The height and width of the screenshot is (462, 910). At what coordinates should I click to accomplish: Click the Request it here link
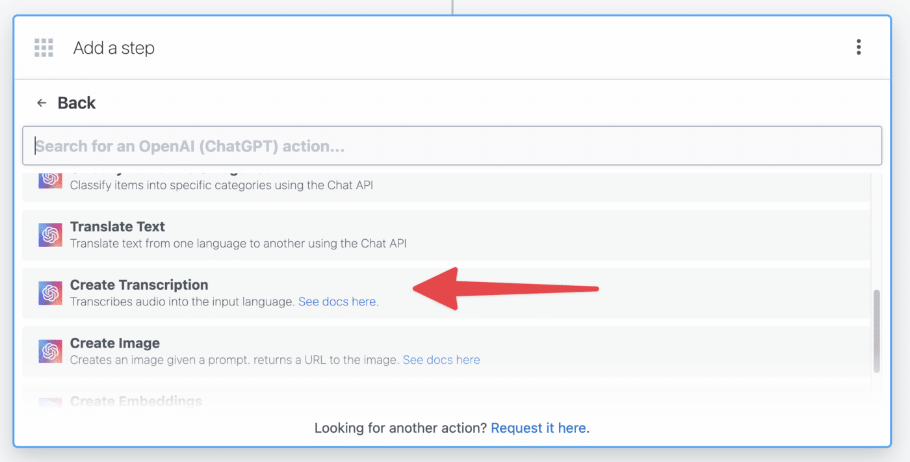pyautogui.click(x=539, y=428)
